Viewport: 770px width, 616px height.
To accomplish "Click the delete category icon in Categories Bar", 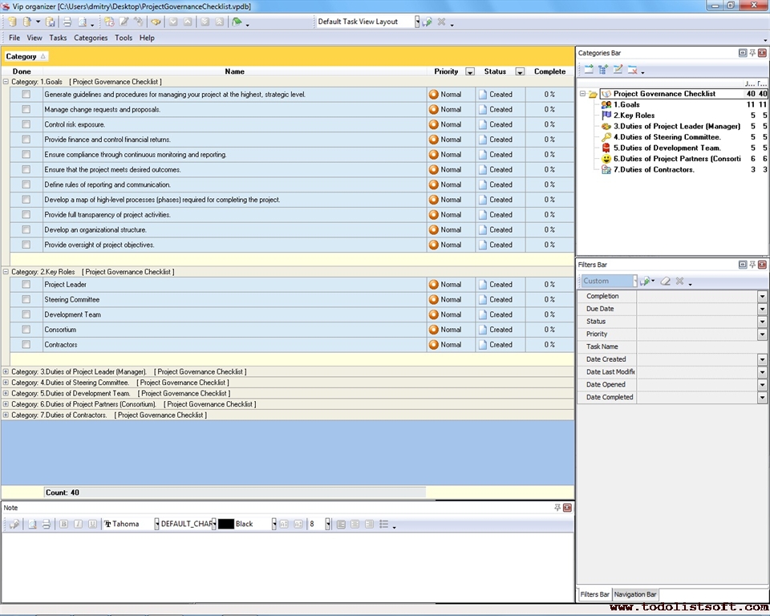I will click(632, 71).
